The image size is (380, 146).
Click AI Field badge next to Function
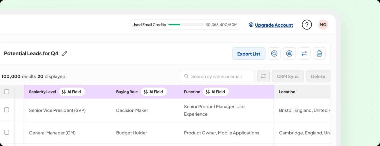(x=216, y=92)
